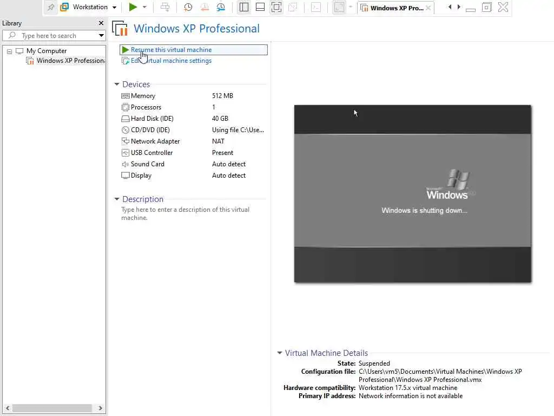
Task: Click the CD/DVD disc icon
Action: [125, 130]
